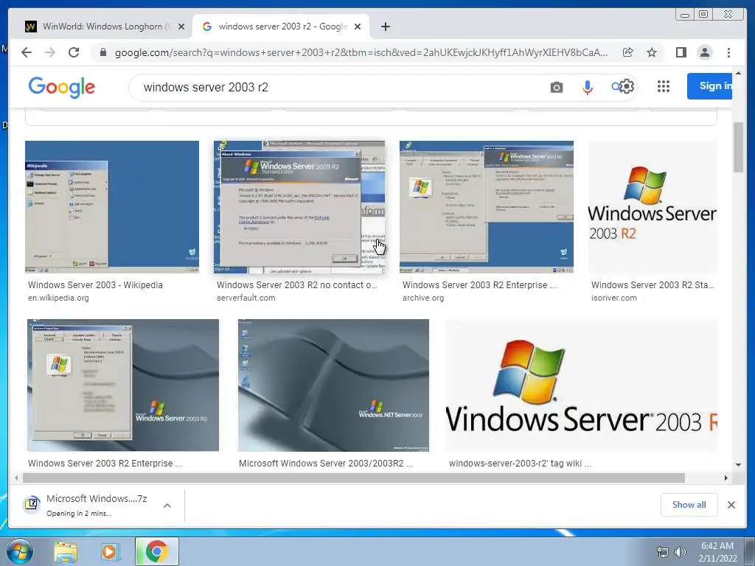
Task: Click the Chrome taskbar icon
Action: (x=156, y=551)
